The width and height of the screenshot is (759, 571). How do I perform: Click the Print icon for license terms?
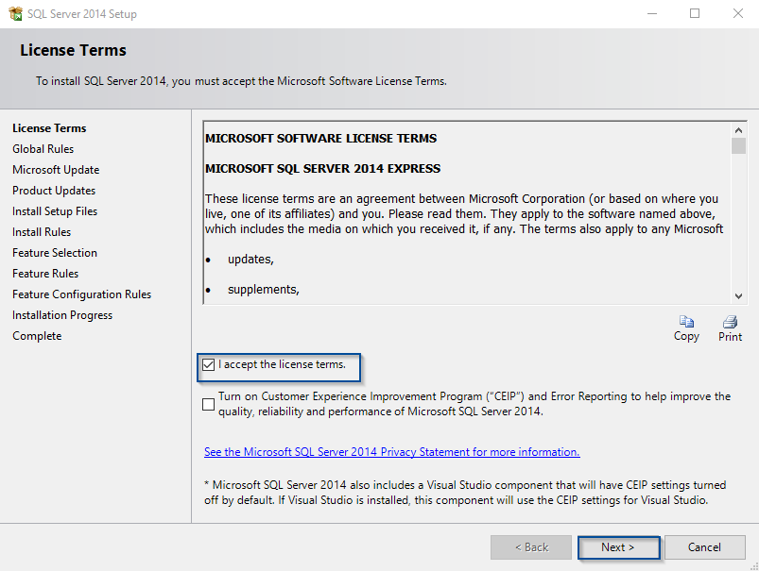tap(730, 323)
